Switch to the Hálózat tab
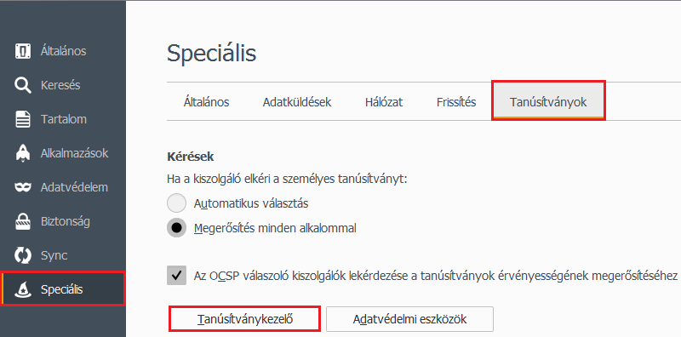 pyautogui.click(x=384, y=102)
